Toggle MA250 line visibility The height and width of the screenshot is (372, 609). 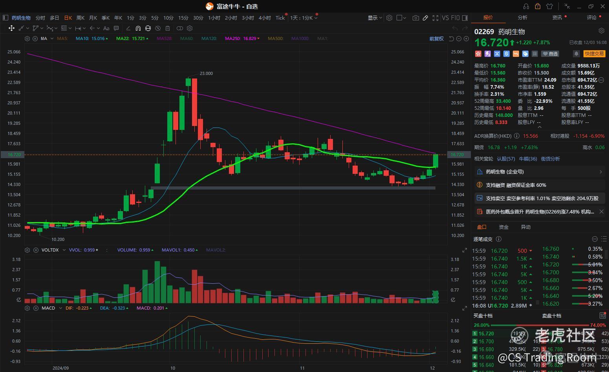click(x=242, y=38)
